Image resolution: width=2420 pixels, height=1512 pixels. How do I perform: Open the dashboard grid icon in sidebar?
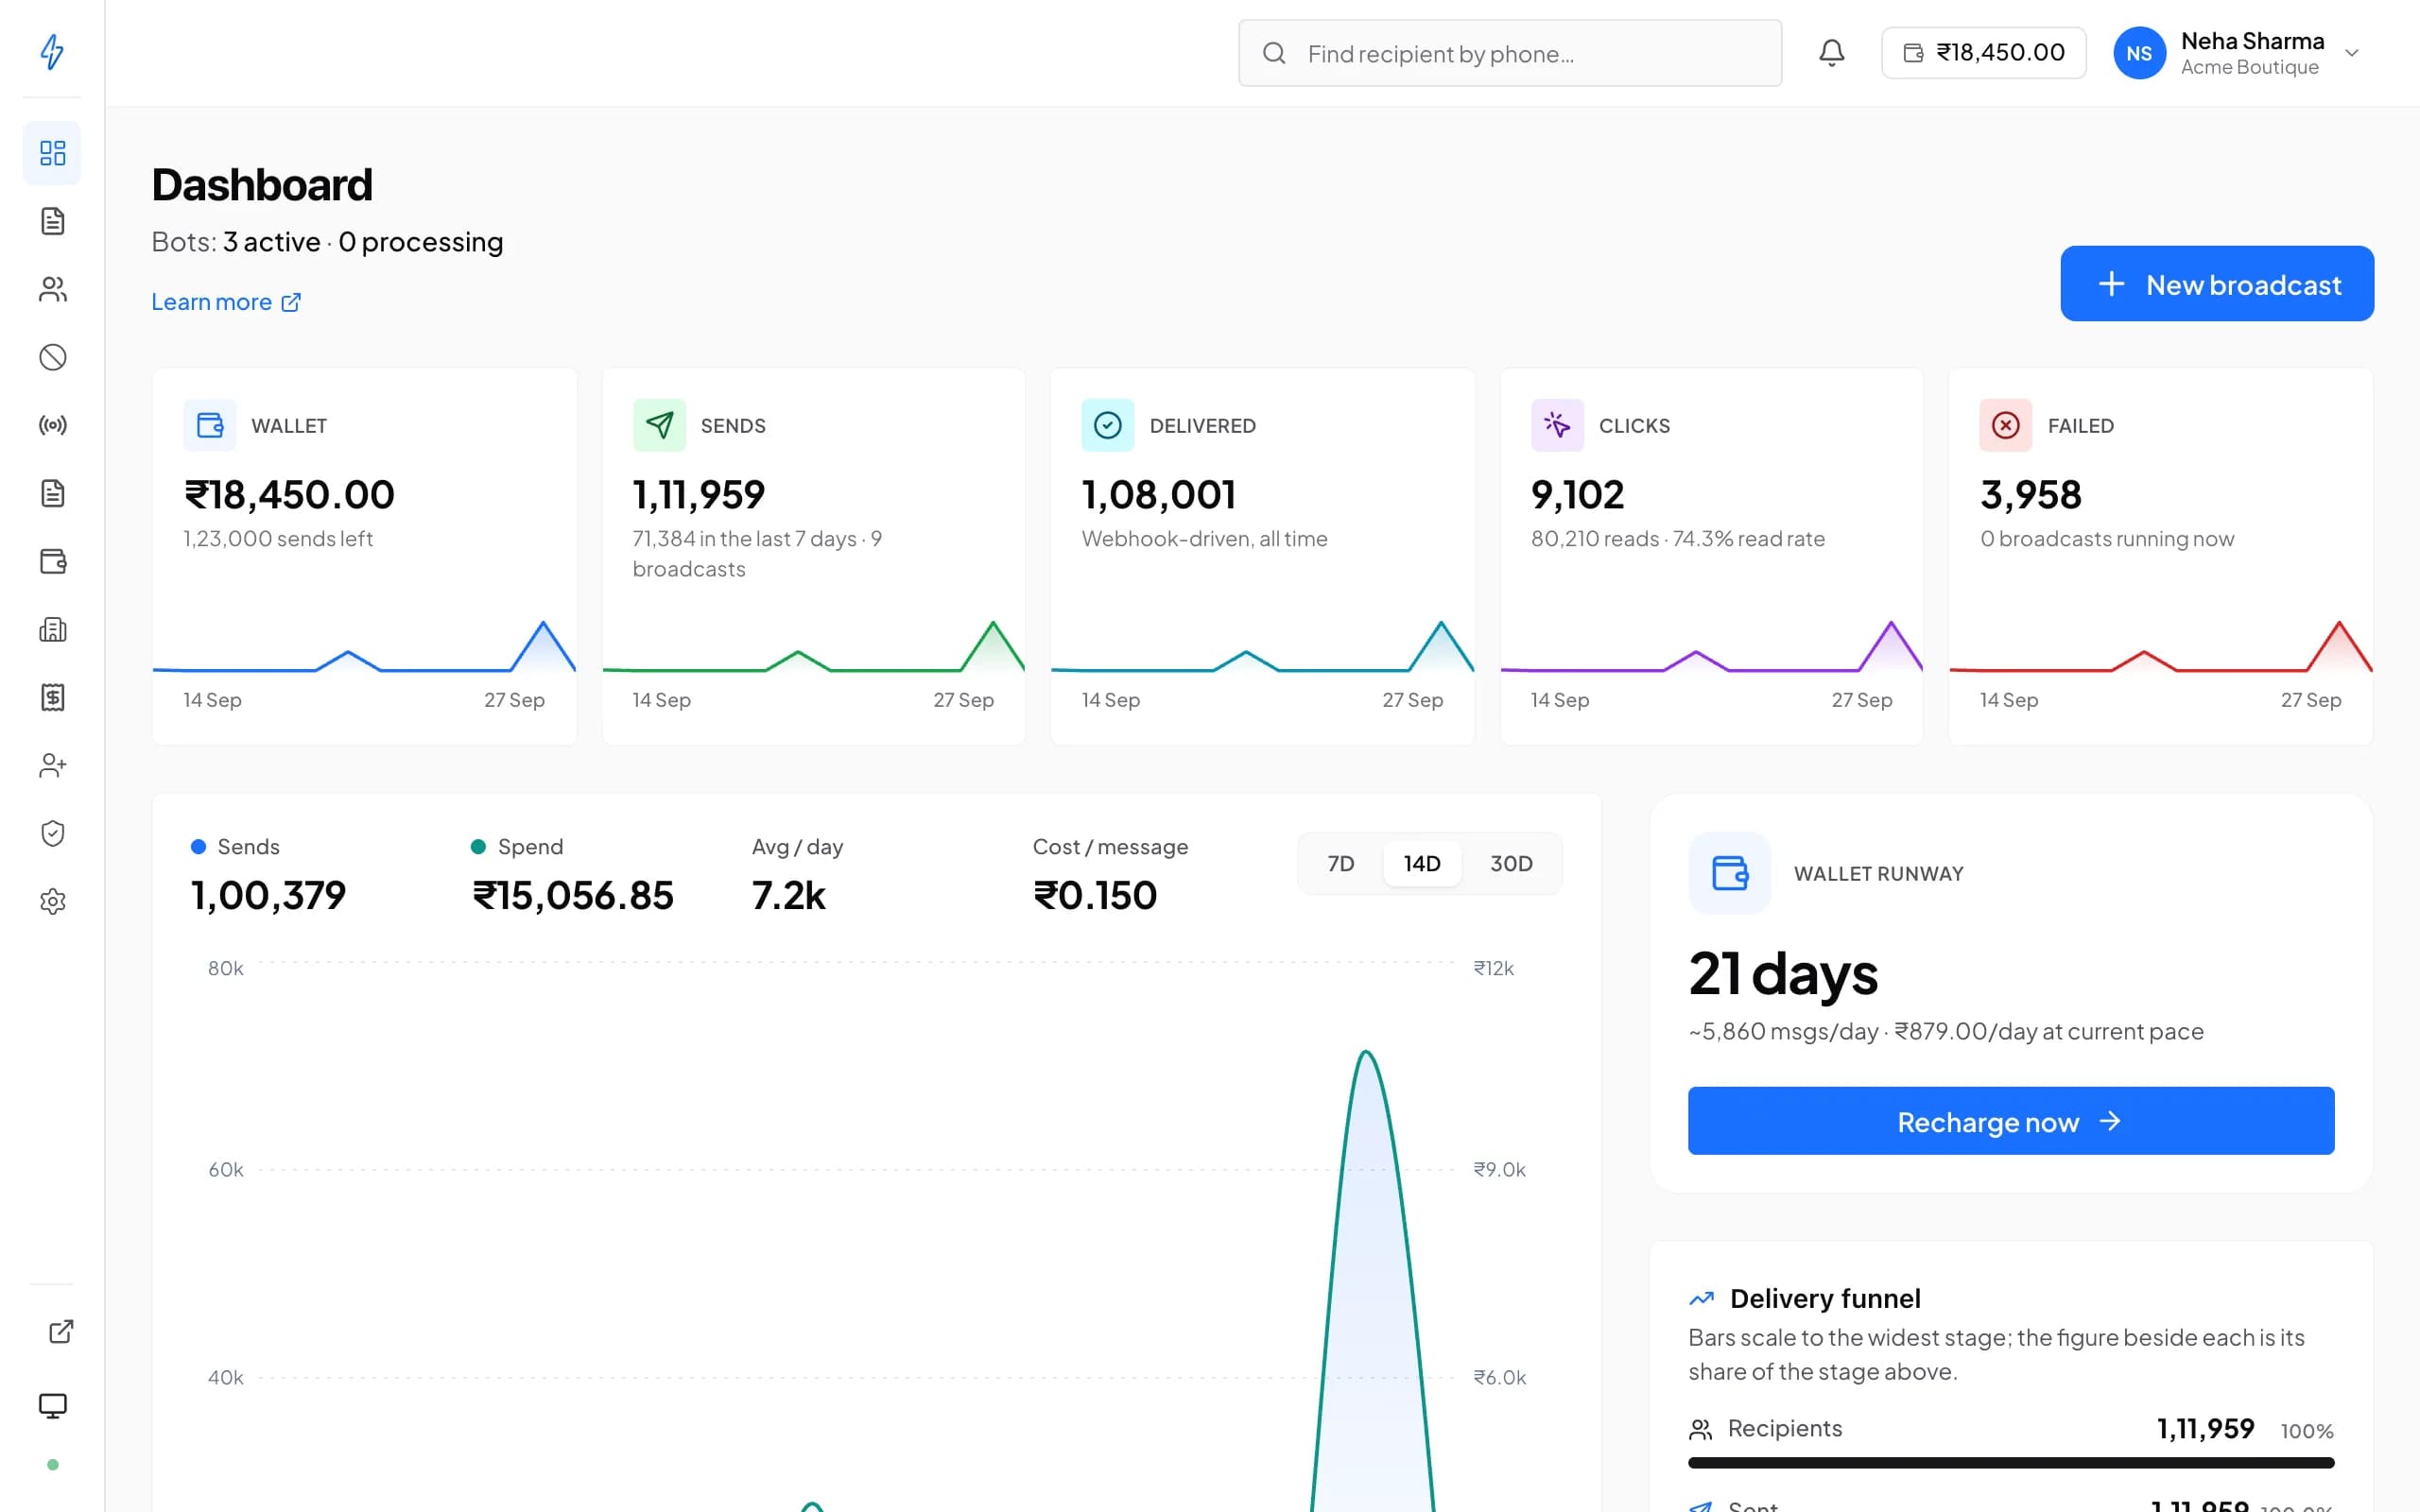click(x=52, y=153)
